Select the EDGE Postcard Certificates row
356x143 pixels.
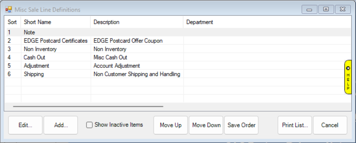tap(56, 41)
